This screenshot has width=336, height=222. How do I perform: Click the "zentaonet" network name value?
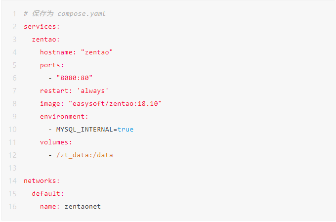[83, 206]
